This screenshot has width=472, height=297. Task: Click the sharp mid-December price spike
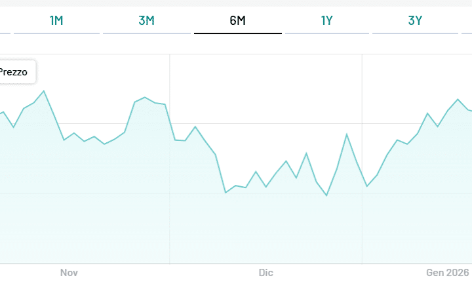pos(347,134)
